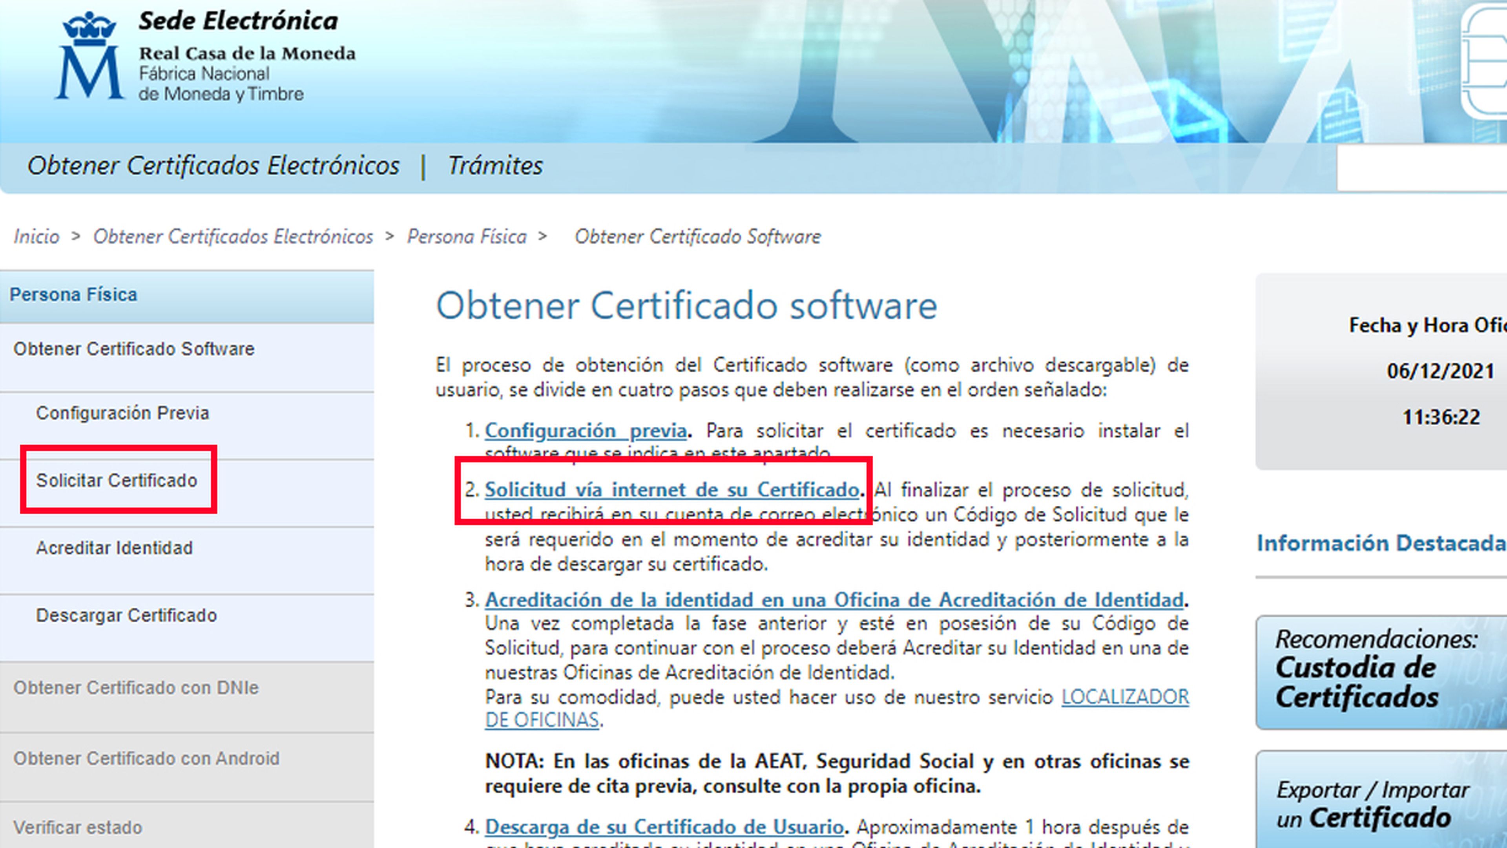
Task: Open the Trámites menu
Action: pyautogui.click(x=495, y=166)
